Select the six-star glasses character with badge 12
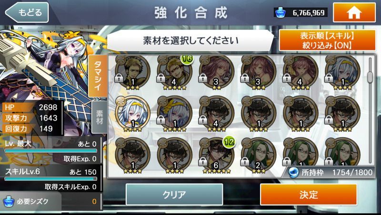381x215 pixels. (217, 156)
